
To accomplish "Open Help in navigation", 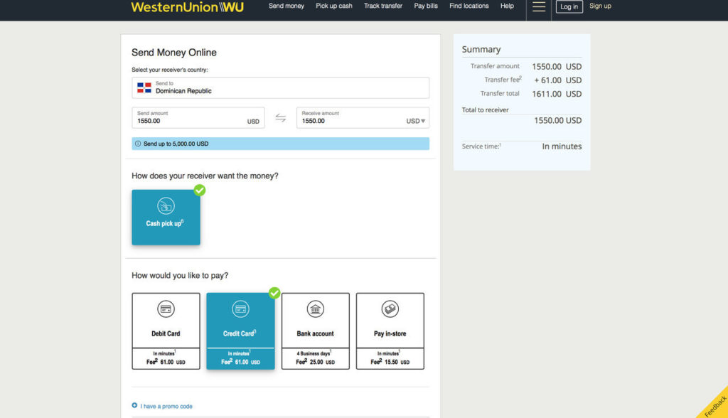I will pos(507,6).
